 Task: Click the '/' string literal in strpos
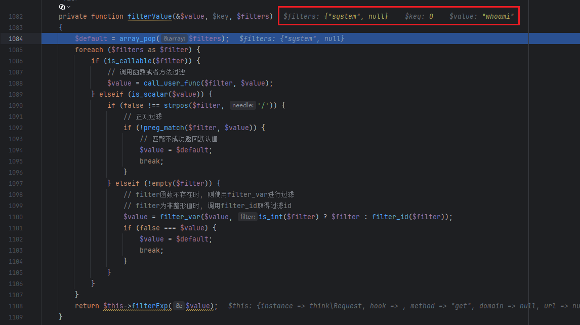263,105
